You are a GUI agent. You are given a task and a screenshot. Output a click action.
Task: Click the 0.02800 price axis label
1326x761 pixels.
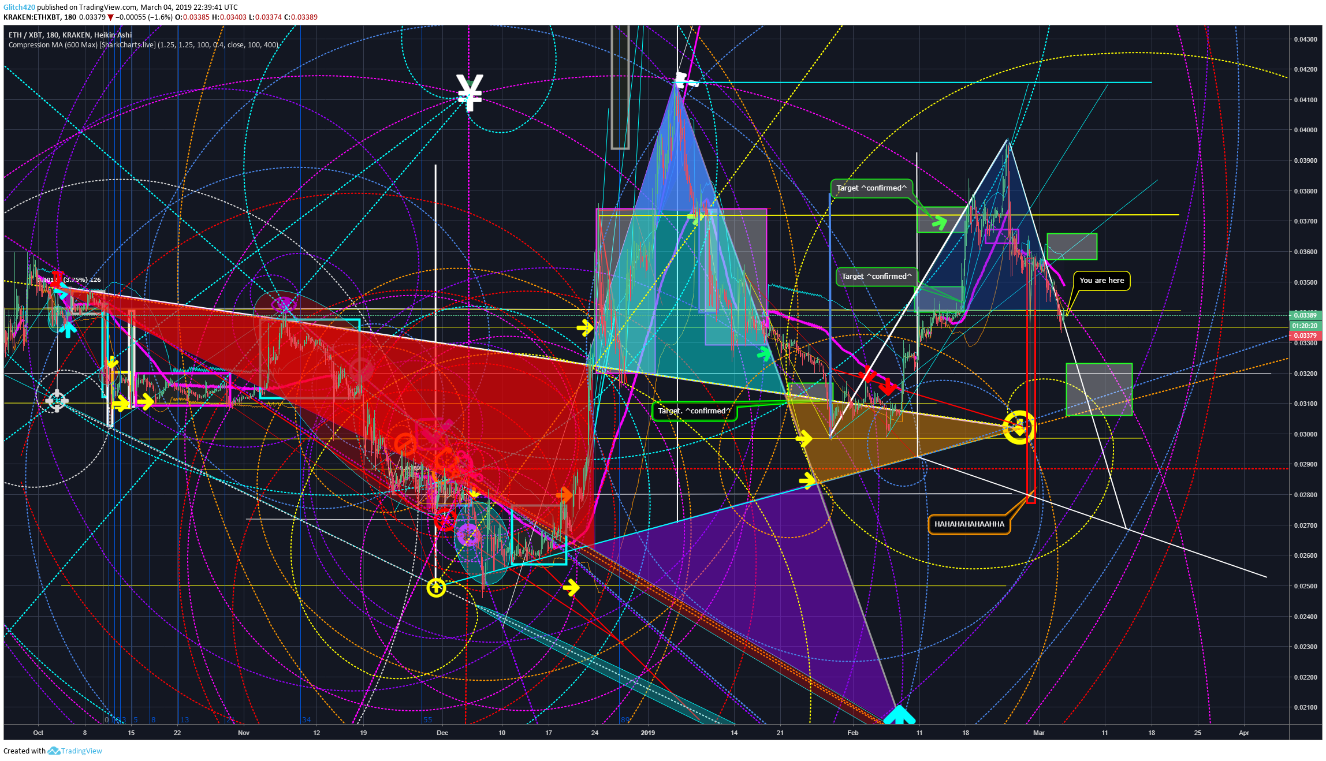[1305, 495]
